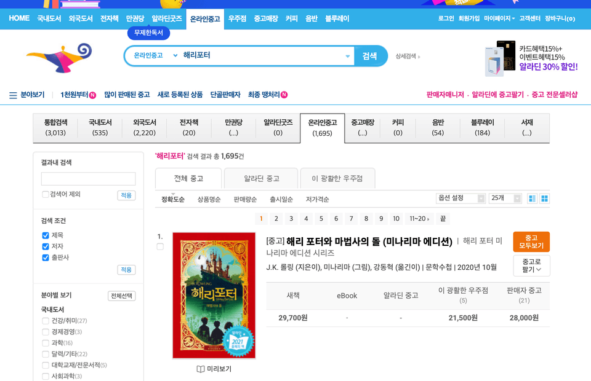Click the Harry Potter book cover thumbnail
The width and height of the screenshot is (591, 381).
pyautogui.click(x=214, y=296)
